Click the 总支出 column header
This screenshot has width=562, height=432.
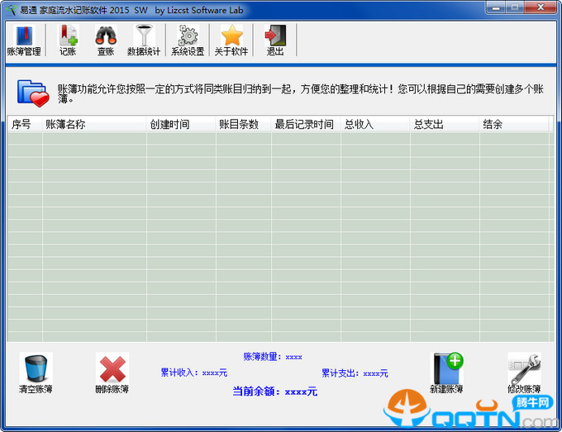point(445,125)
